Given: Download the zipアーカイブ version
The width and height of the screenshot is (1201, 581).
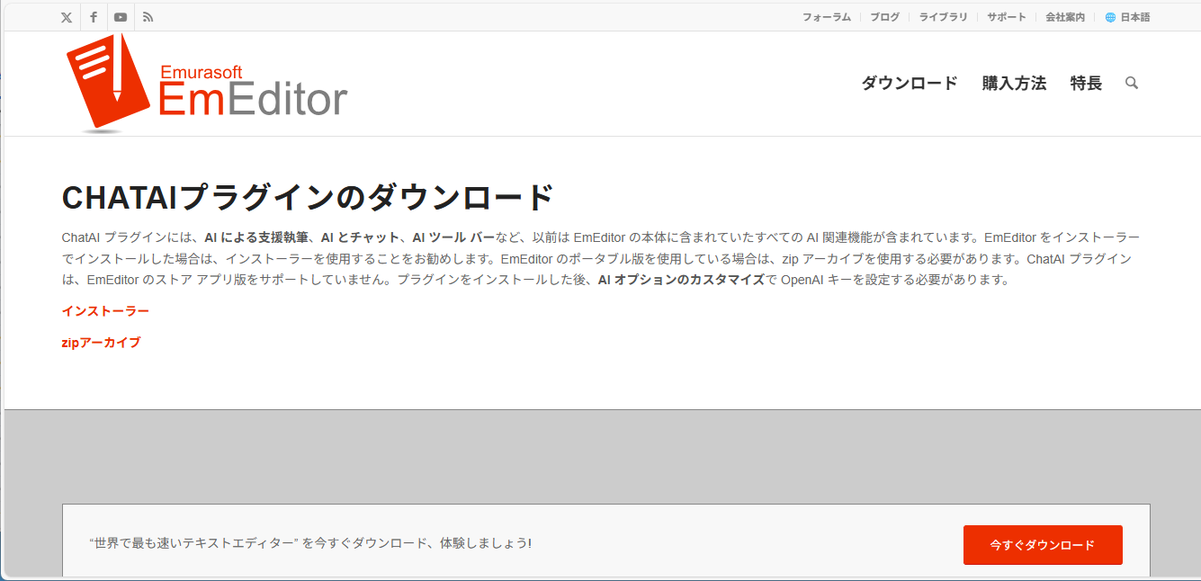Looking at the screenshot, I should (100, 342).
